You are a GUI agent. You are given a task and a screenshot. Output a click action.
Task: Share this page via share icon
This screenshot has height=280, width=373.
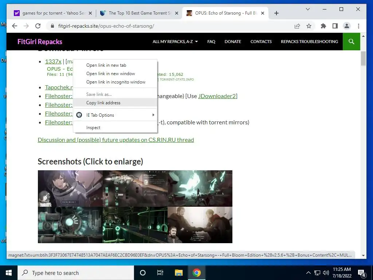[x=297, y=26]
